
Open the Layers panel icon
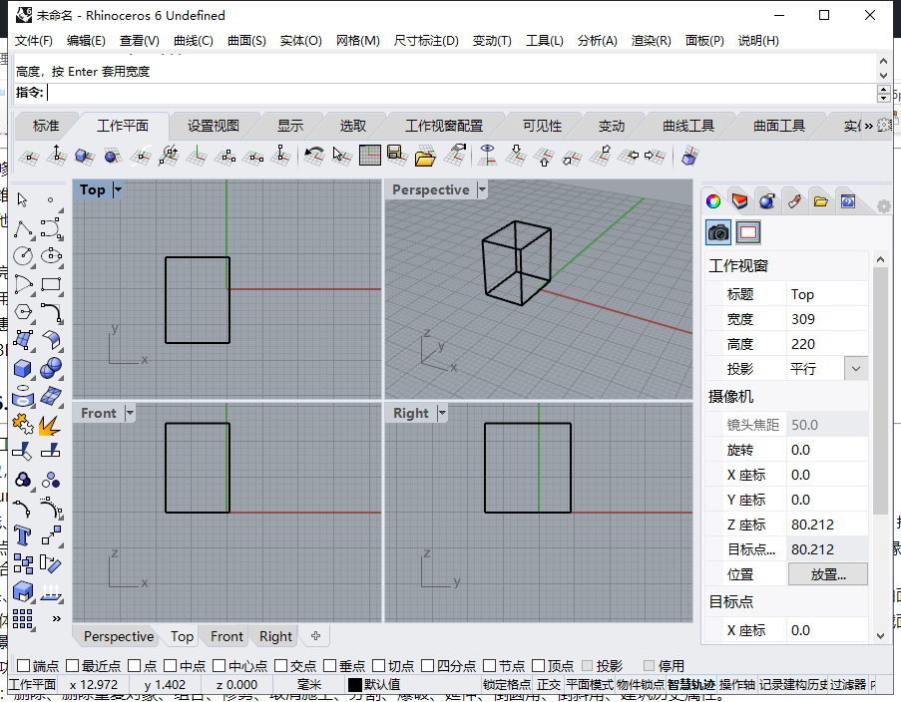coord(739,201)
